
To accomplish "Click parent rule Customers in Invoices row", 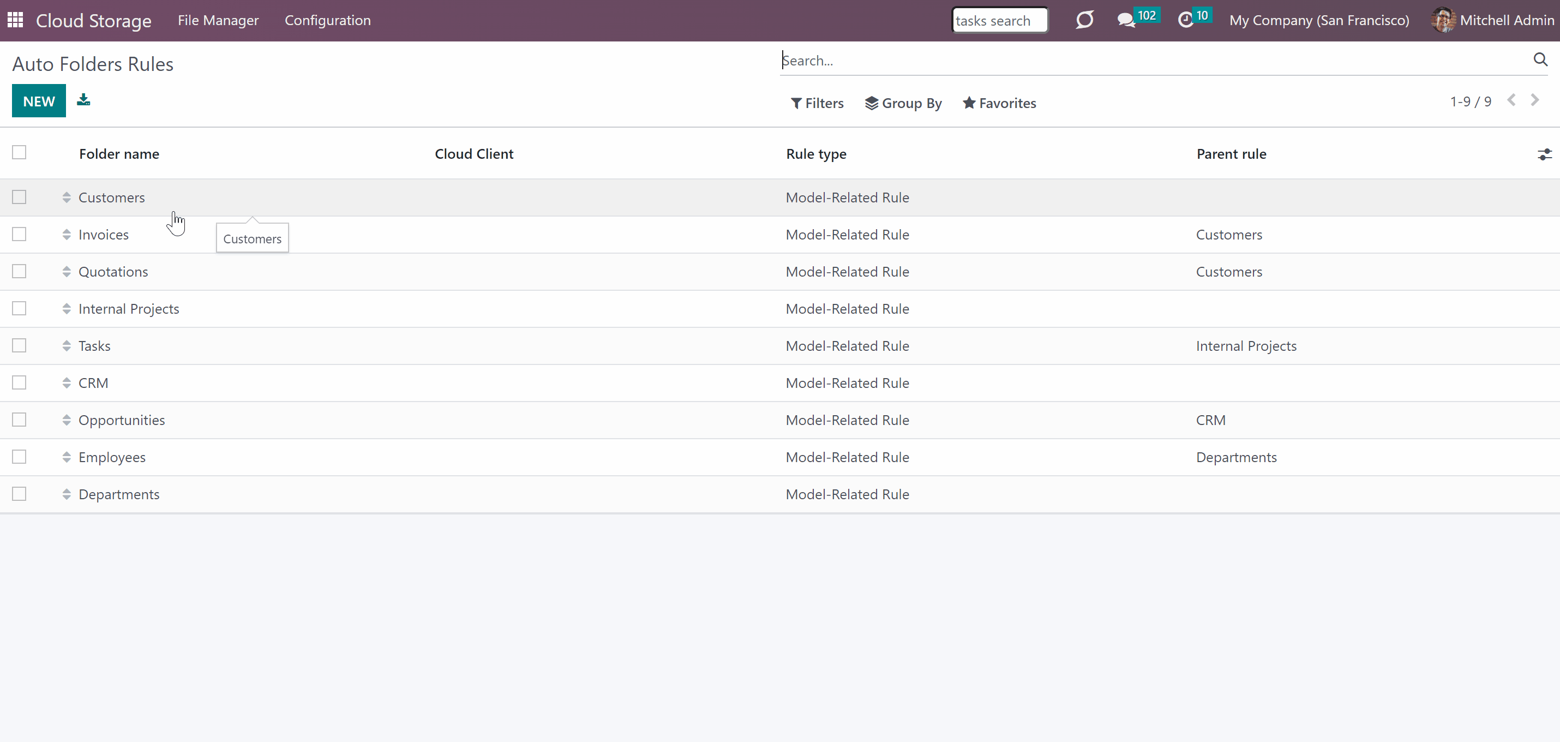I will click(x=1229, y=235).
